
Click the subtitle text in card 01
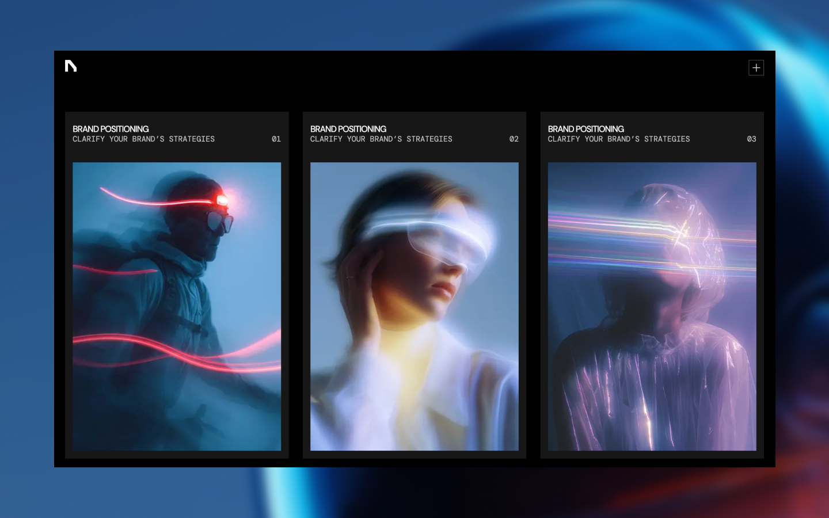(143, 139)
